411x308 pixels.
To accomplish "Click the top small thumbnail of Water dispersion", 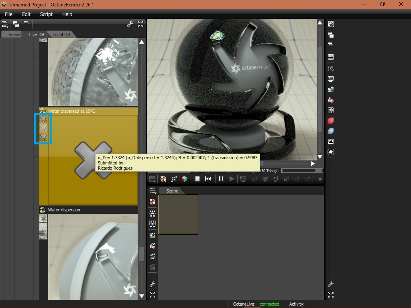I will pos(43,218).
